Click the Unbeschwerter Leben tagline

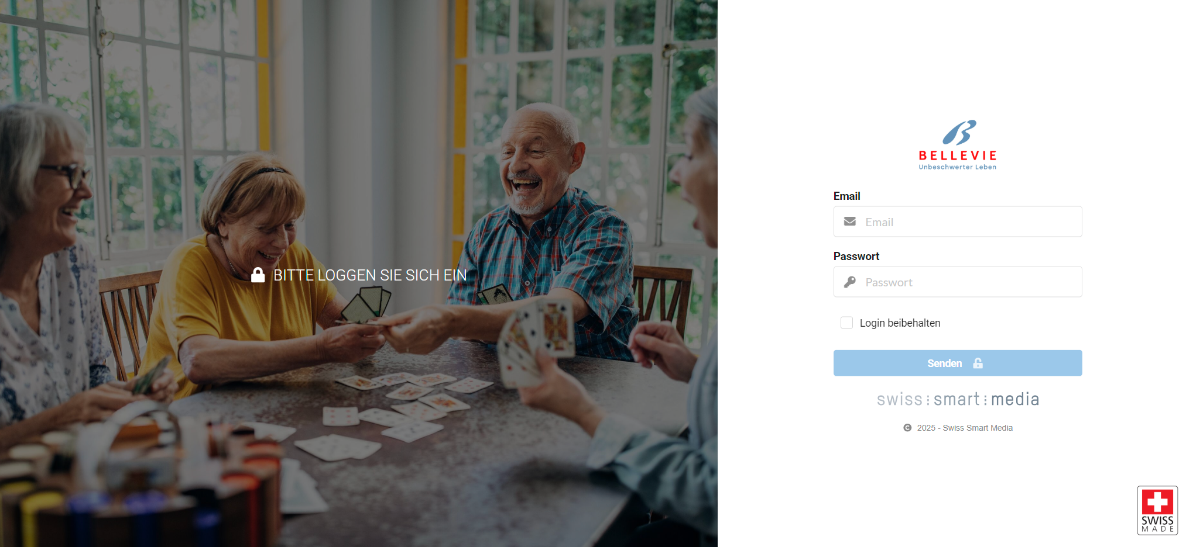958,167
